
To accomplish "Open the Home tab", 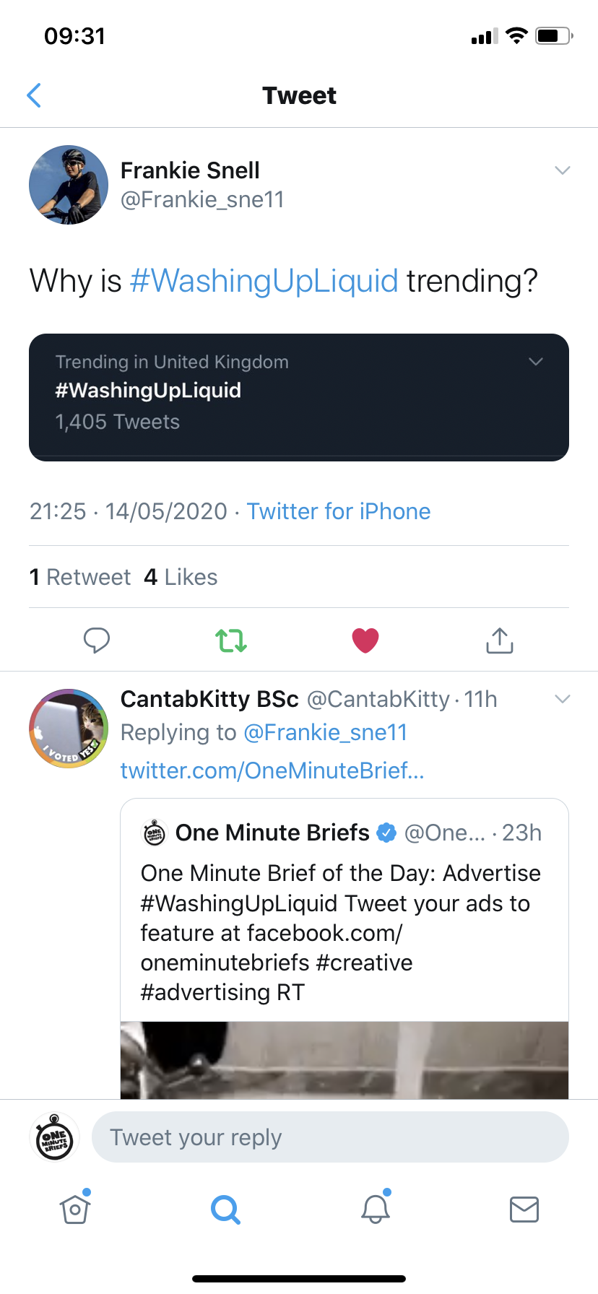I will (x=75, y=1209).
